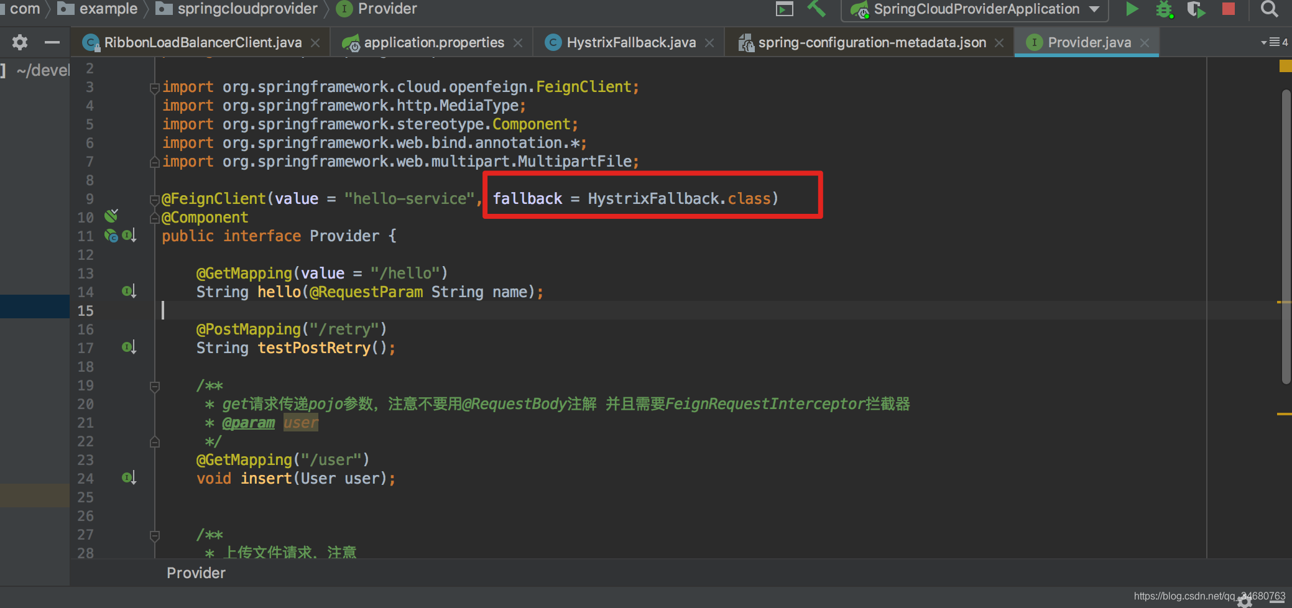The image size is (1292, 608).
Task: Open Search Everywhere magnifier
Action: point(1269,9)
